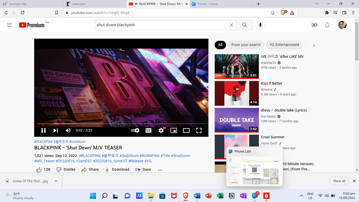Open tab search dropdown arrow
359x202 pixels.
click(x=317, y=4)
